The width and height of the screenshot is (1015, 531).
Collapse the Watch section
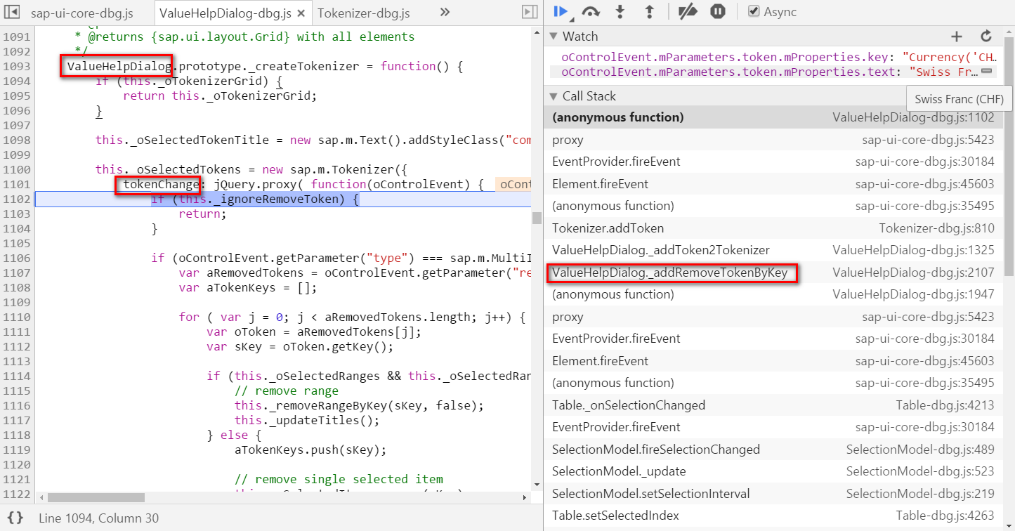(554, 37)
